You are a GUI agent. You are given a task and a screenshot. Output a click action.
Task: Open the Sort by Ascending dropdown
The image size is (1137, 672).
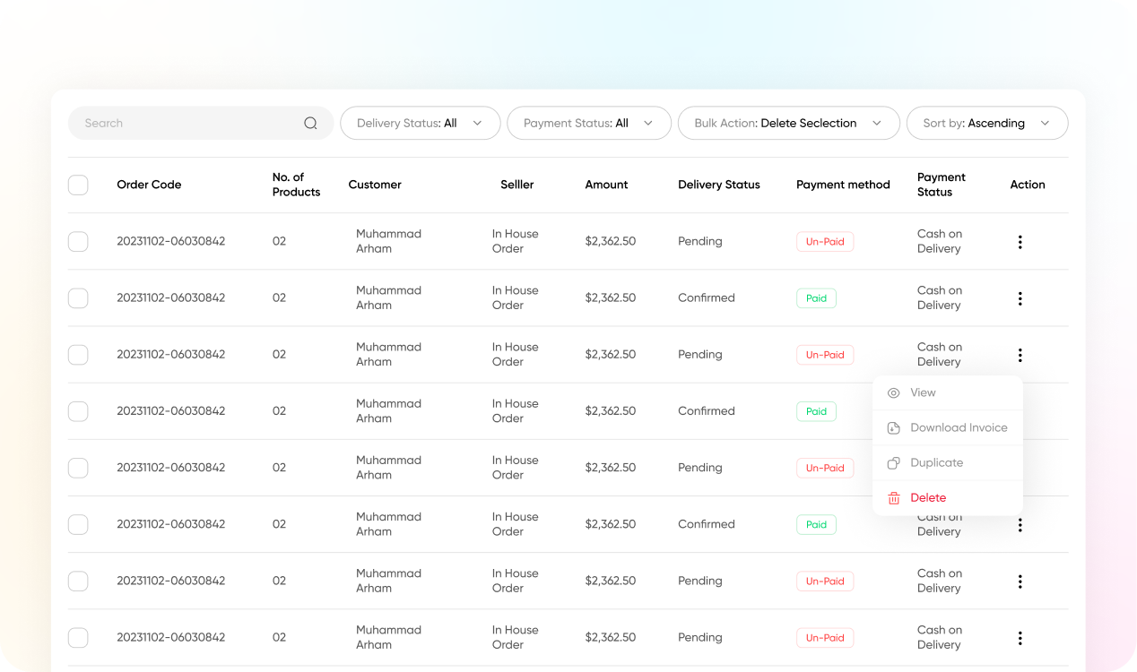click(987, 124)
